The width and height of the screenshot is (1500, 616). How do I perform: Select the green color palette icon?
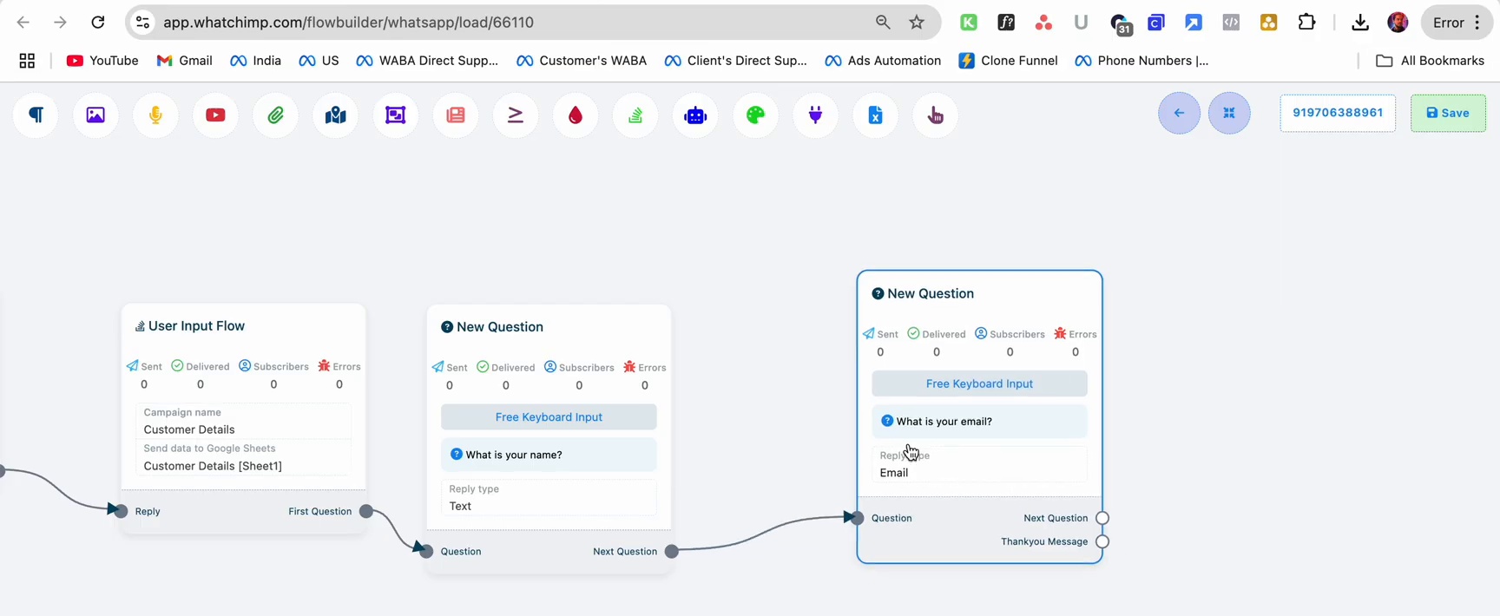[756, 115]
